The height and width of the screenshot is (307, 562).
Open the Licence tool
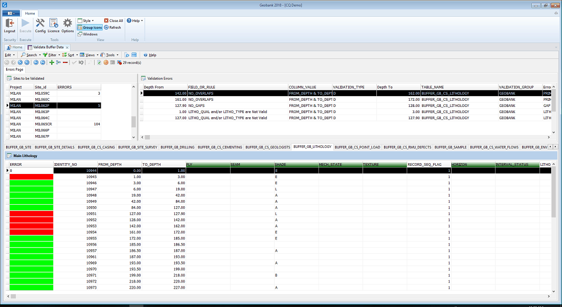(x=54, y=25)
